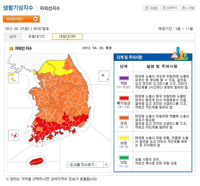This screenshot has width=200, height=186.
Task: Click the 인쇄하기 print icon button
Action: [169, 8]
